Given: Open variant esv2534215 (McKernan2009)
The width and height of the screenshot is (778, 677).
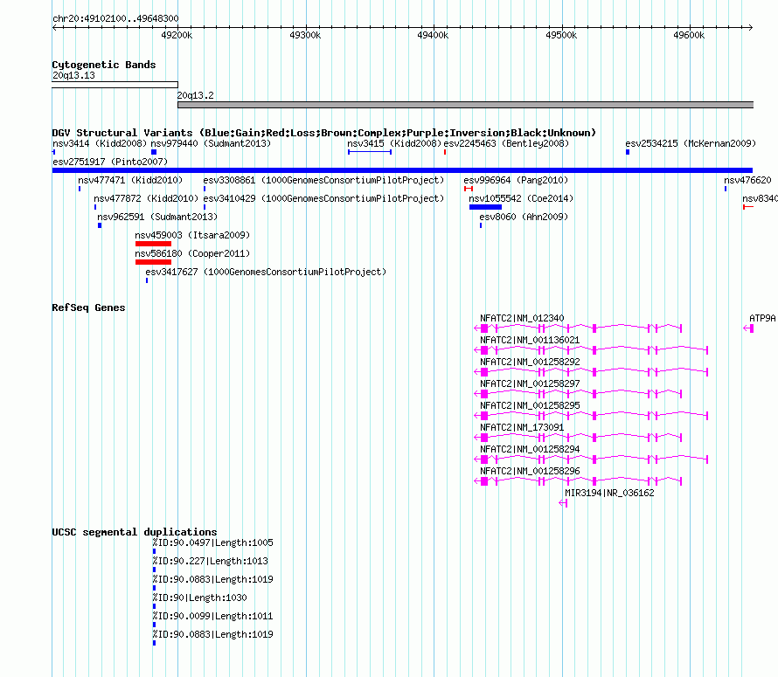Looking at the screenshot, I should pos(691,143).
